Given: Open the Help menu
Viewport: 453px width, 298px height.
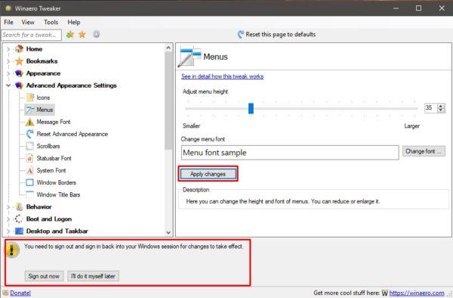Looking at the screenshot, I should pyautogui.click(x=74, y=22).
